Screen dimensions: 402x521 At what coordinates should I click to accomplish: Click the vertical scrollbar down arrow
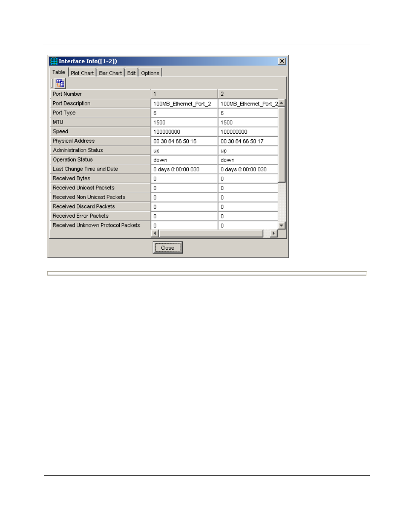coord(281,226)
